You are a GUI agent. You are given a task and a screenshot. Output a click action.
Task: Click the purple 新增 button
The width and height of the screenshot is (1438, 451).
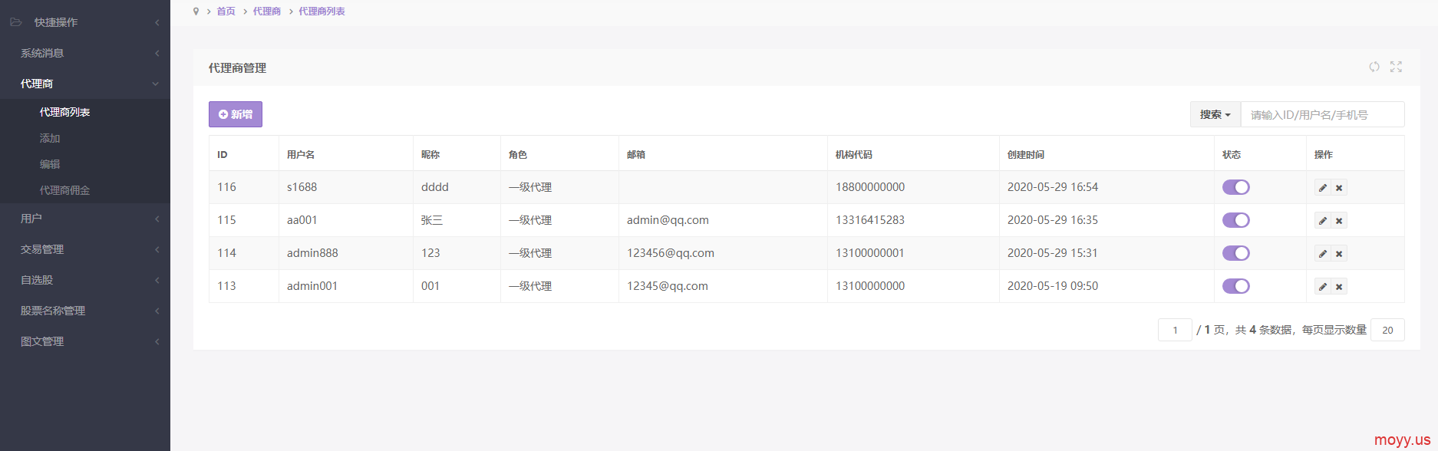(x=236, y=114)
